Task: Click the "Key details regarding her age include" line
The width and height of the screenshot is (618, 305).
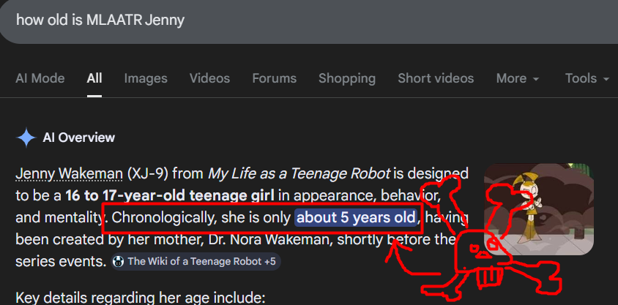Action: (139, 297)
